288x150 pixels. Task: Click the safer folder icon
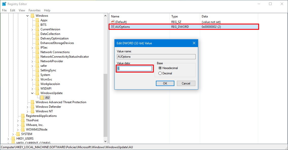[x=37, y=66]
